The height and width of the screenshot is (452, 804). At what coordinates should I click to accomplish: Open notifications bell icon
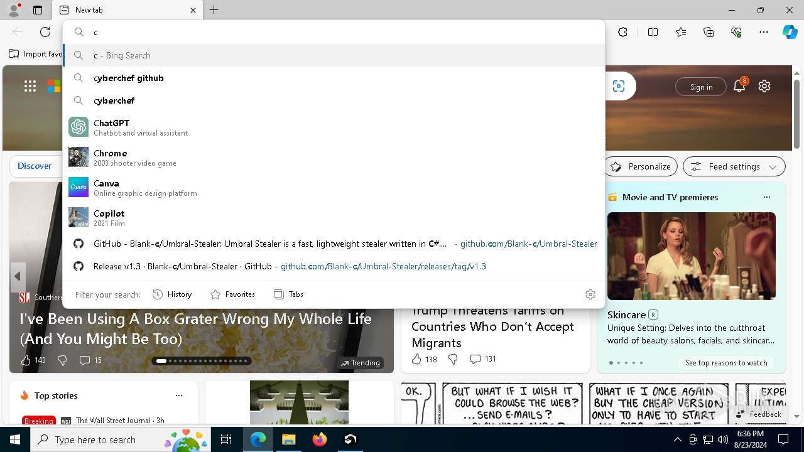(x=739, y=86)
